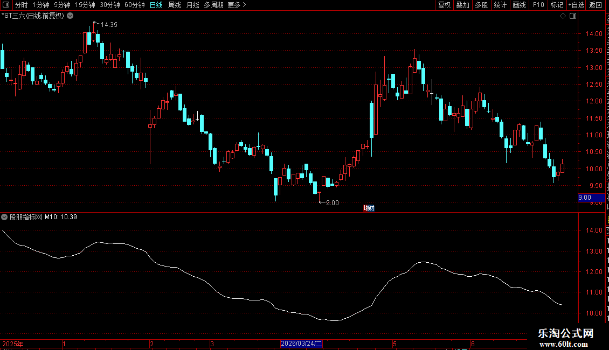The width and height of the screenshot is (609, 350).
Task: Open the 股朋指标网 indicator dropdown
Action: pyautogui.click(x=4, y=217)
